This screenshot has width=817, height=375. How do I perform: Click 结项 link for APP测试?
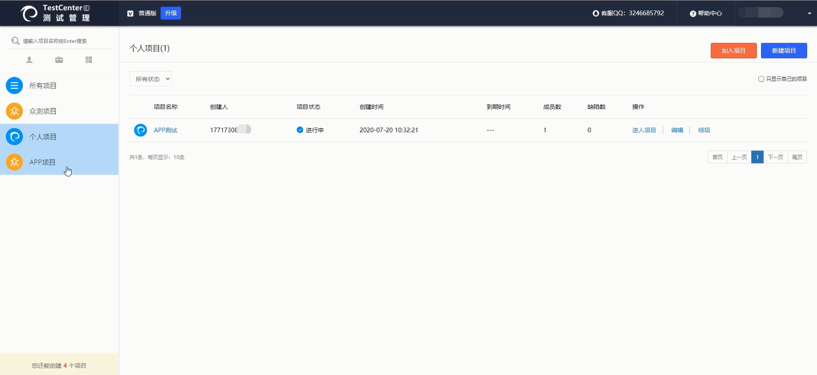coord(704,130)
